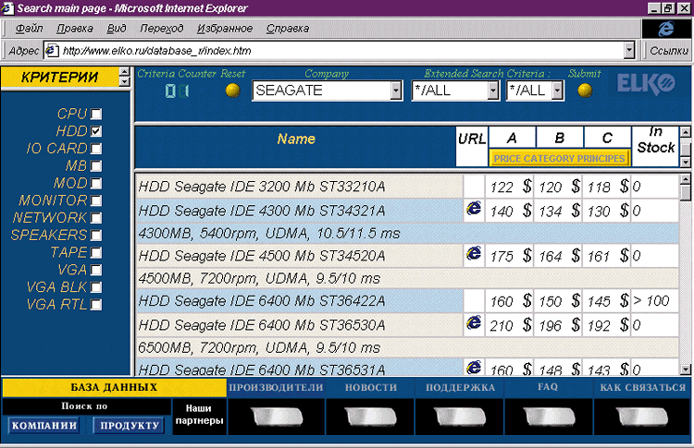
Task: Select the MONITOR checkbox
Action: coord(96,200)
